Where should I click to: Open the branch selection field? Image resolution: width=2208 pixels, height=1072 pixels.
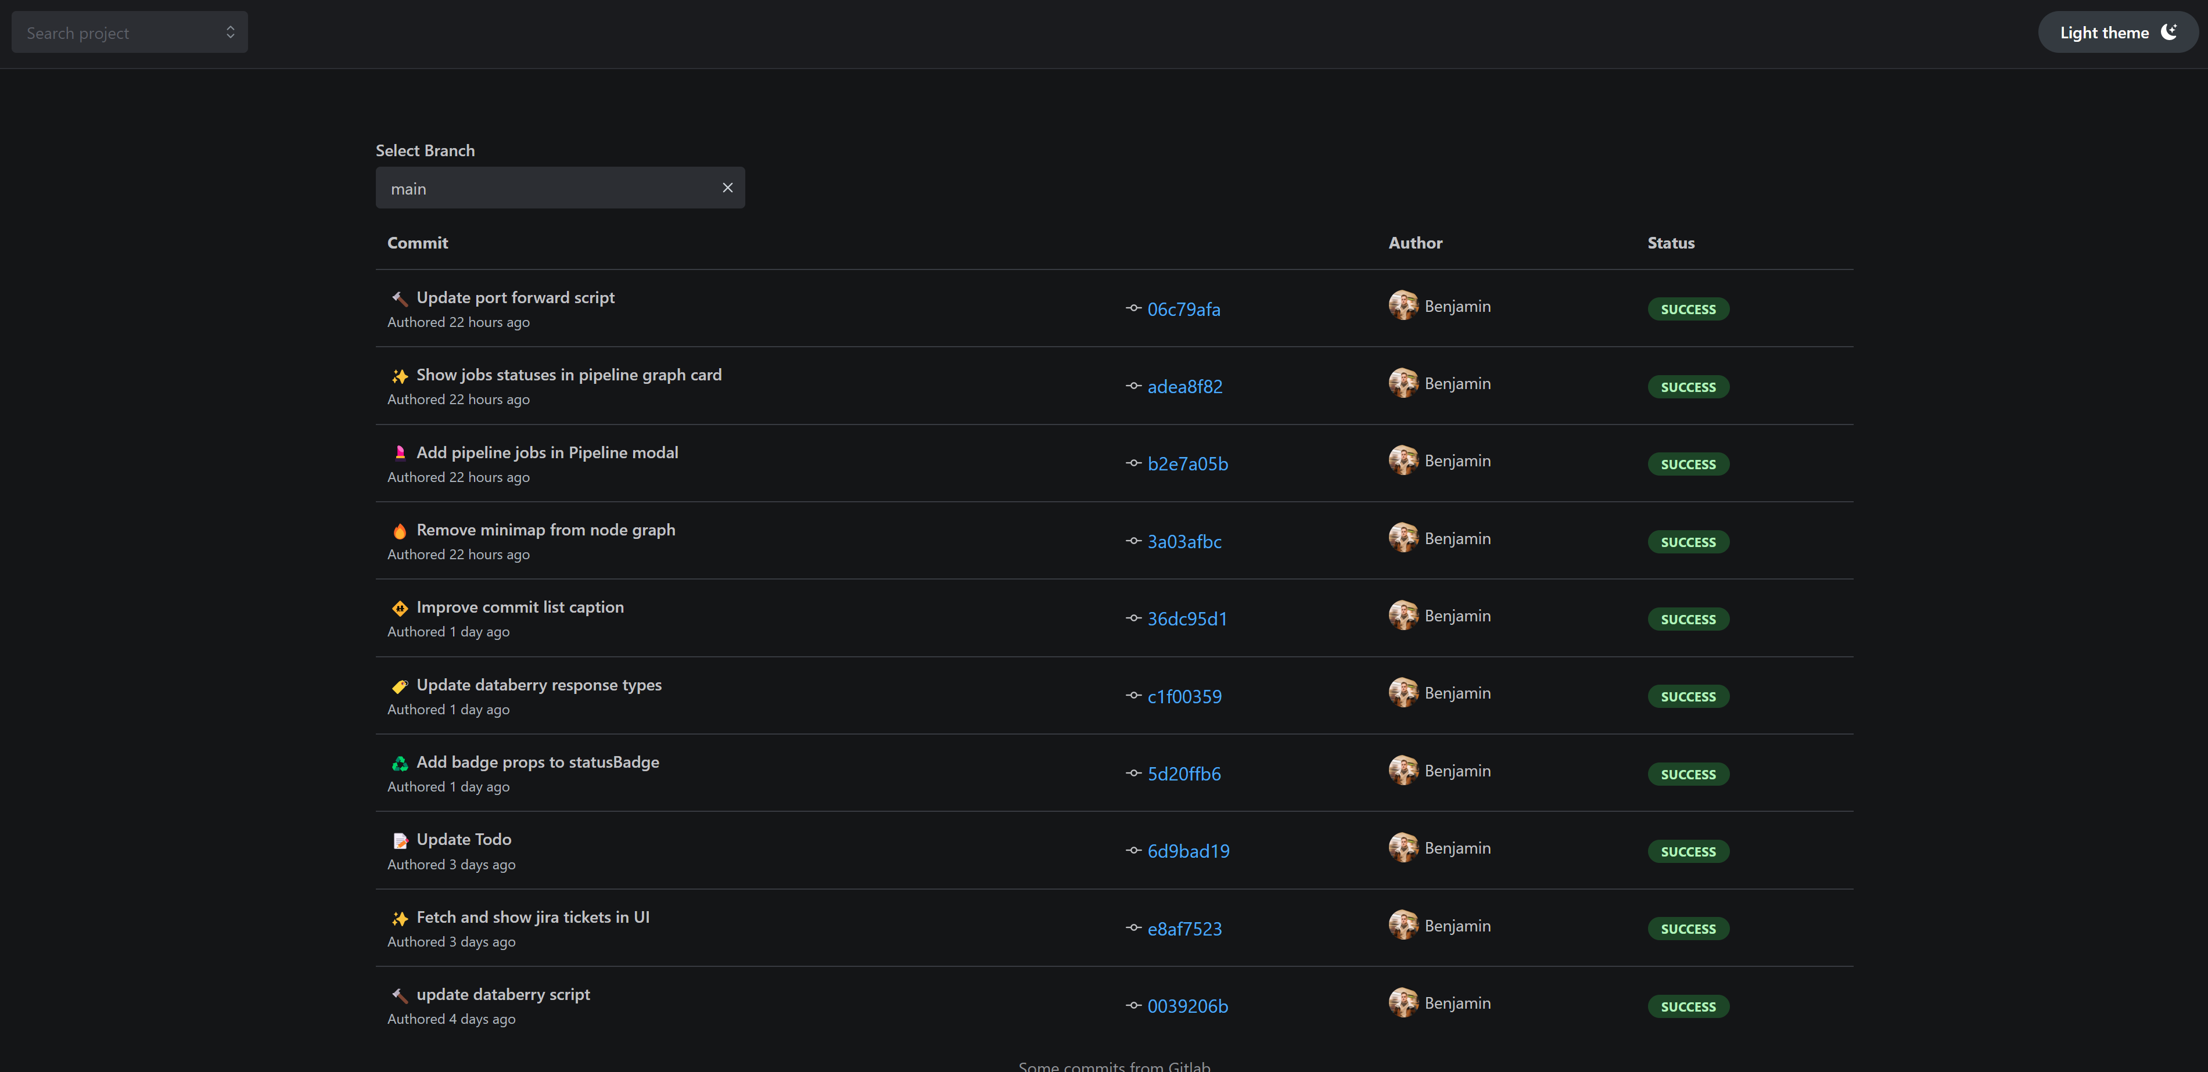[x=548, y=188]
